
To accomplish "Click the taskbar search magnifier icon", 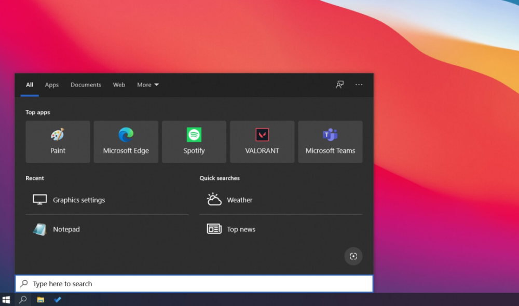I will point(23,300).
